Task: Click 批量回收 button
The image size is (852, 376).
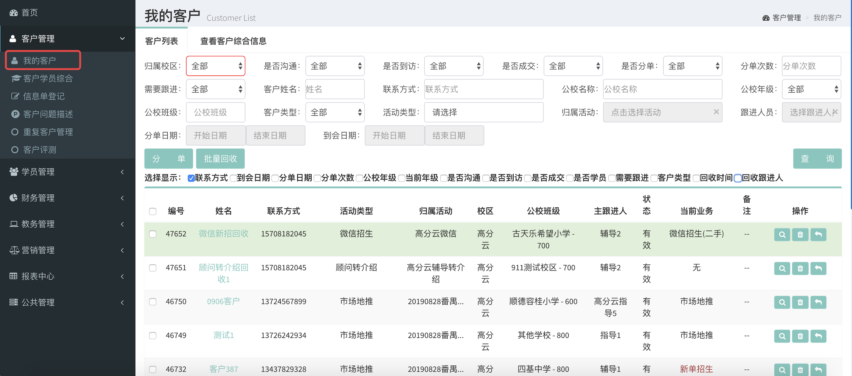Action: 220,158
